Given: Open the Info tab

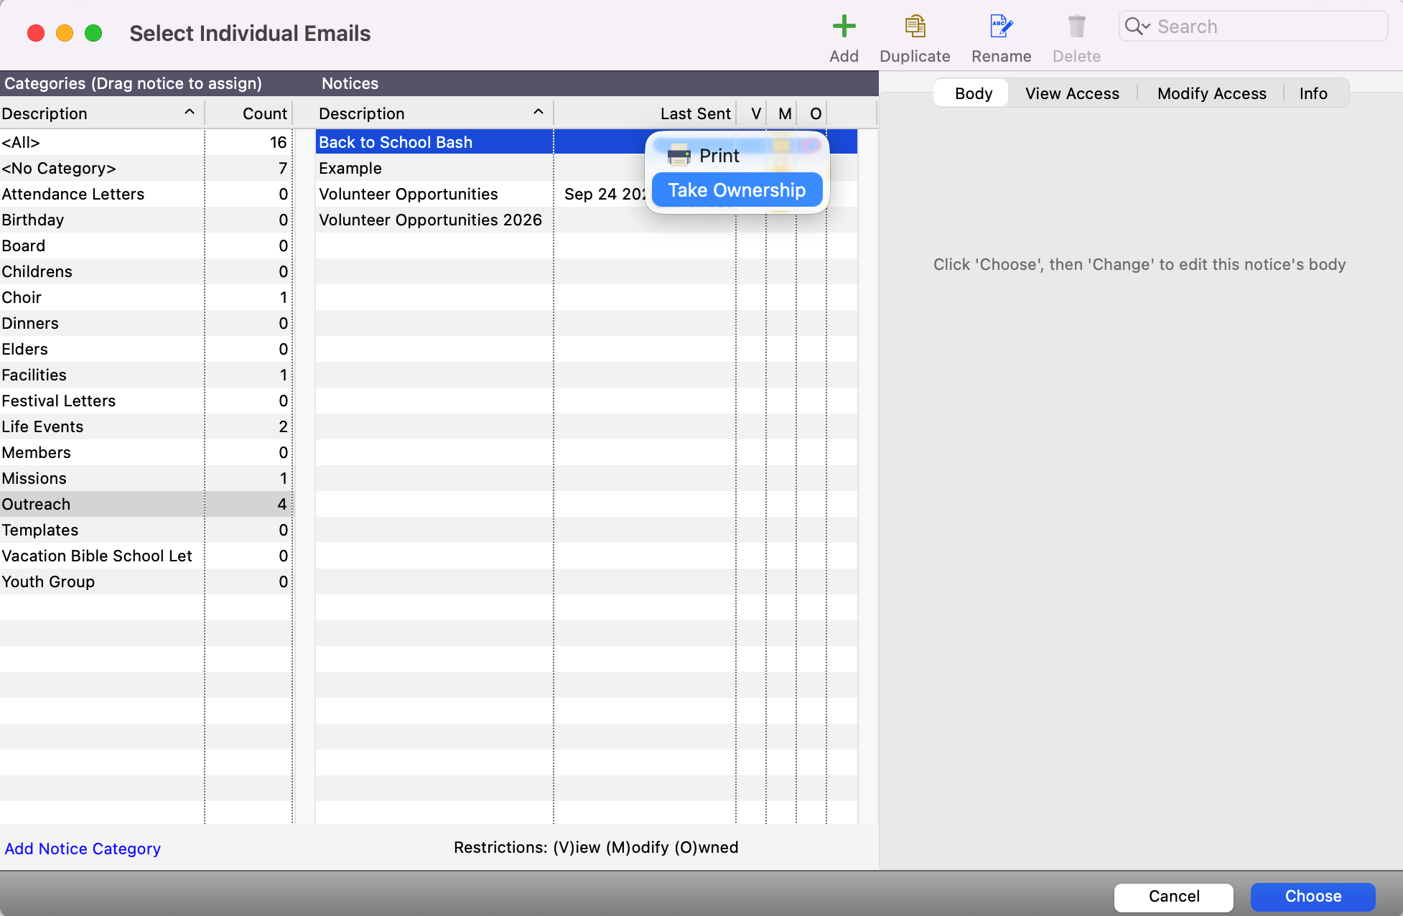Looking at the screenshot, I should click(x=1313, y=93).
